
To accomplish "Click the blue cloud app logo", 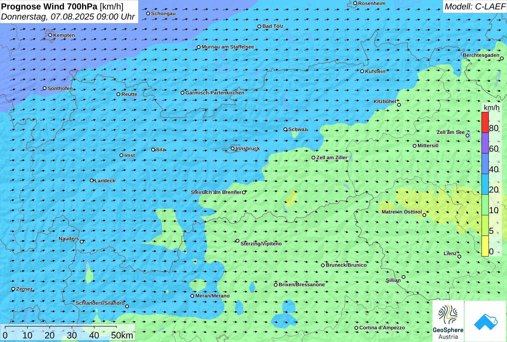I will [486, 321].
